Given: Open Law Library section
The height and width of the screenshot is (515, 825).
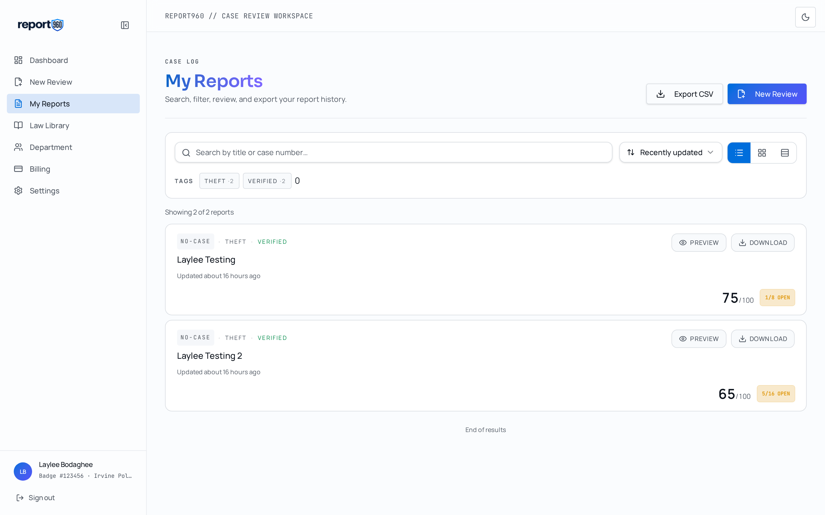Looking at the screenshot, I should pyautogui.click(x=73, y=125).
